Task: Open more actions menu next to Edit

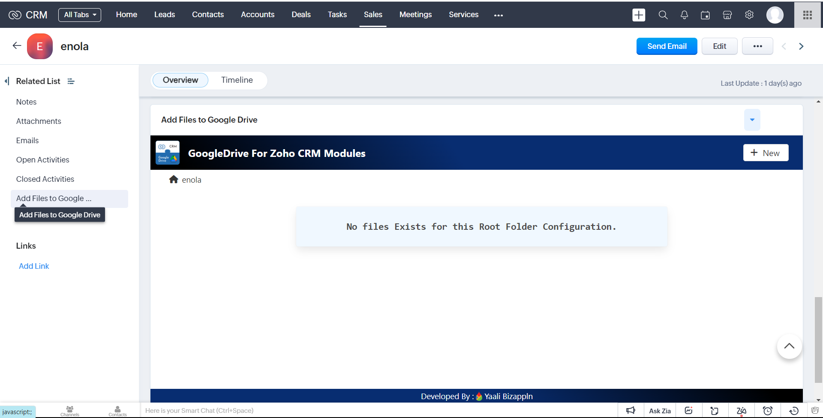Action: point(757,46)
